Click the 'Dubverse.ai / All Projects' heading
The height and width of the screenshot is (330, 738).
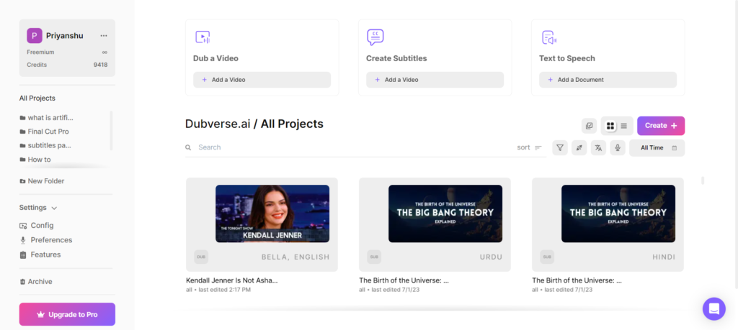click(254, 124)
